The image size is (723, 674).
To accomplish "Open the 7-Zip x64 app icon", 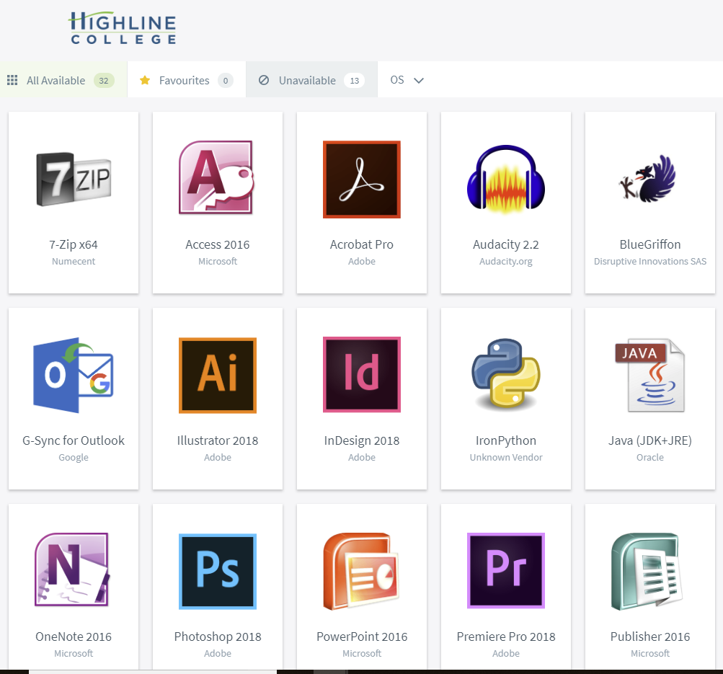I will point(74,179).
